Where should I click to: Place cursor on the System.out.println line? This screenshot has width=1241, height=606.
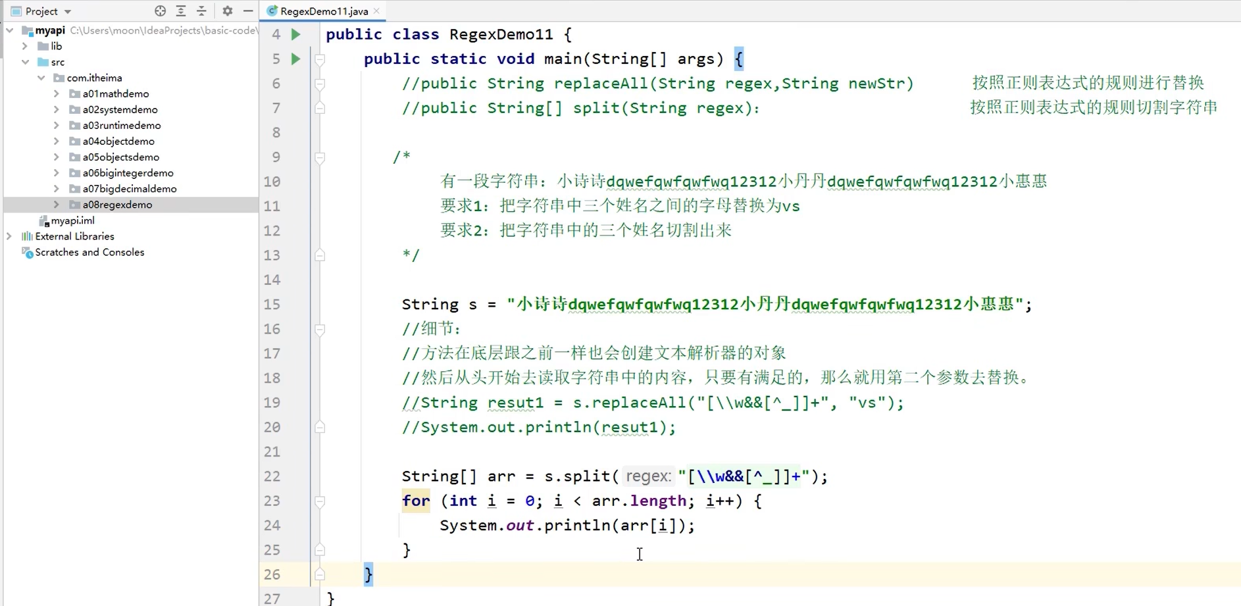[567, 525]
